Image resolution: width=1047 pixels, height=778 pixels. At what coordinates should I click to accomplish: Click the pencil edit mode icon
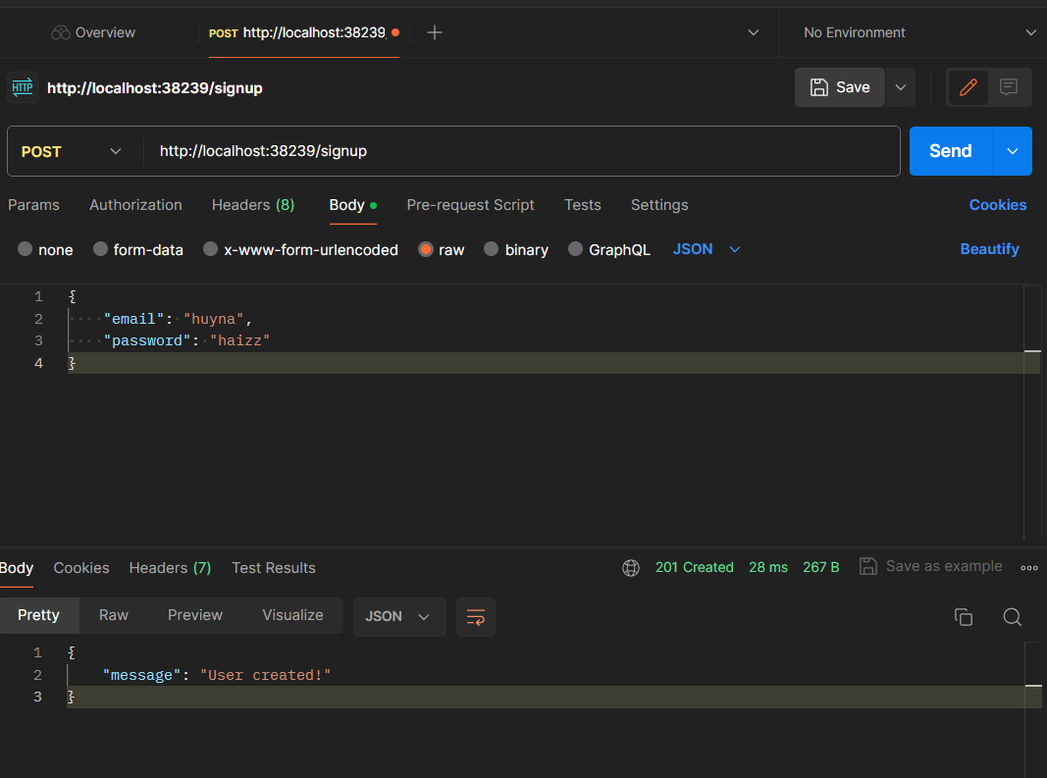pyautogui.click(x=968, y=87)
